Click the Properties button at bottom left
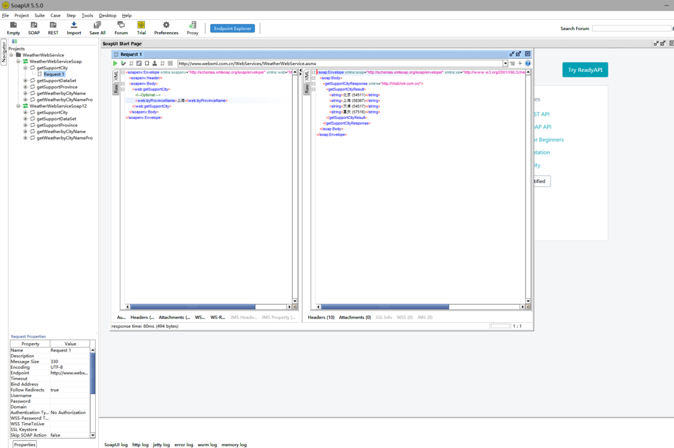Screen dimensions: 674x448 (x=25, y=444)
